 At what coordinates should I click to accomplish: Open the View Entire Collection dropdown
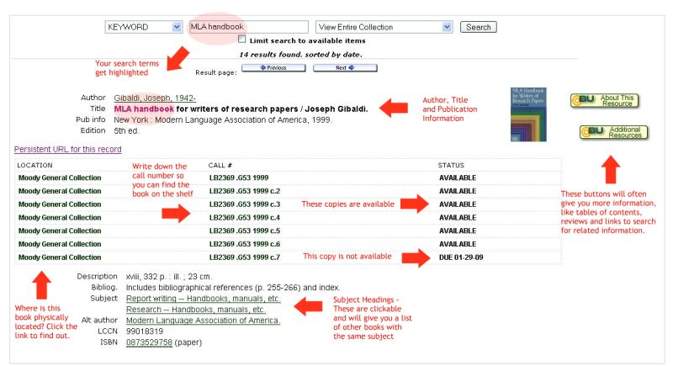click(384, 27)
